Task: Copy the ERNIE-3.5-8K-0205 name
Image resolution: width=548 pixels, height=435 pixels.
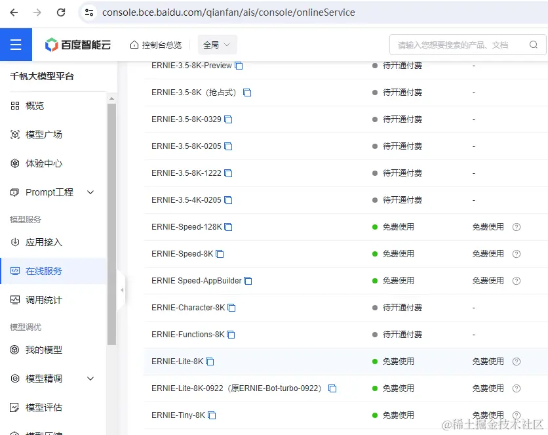Action: tap(228, 146)
